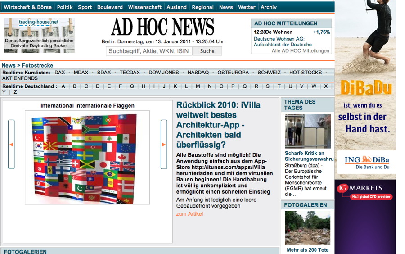
Task: Click the search field Suchbegriff, Aktie, WKN, ISIN
Action: pos(149,51)
